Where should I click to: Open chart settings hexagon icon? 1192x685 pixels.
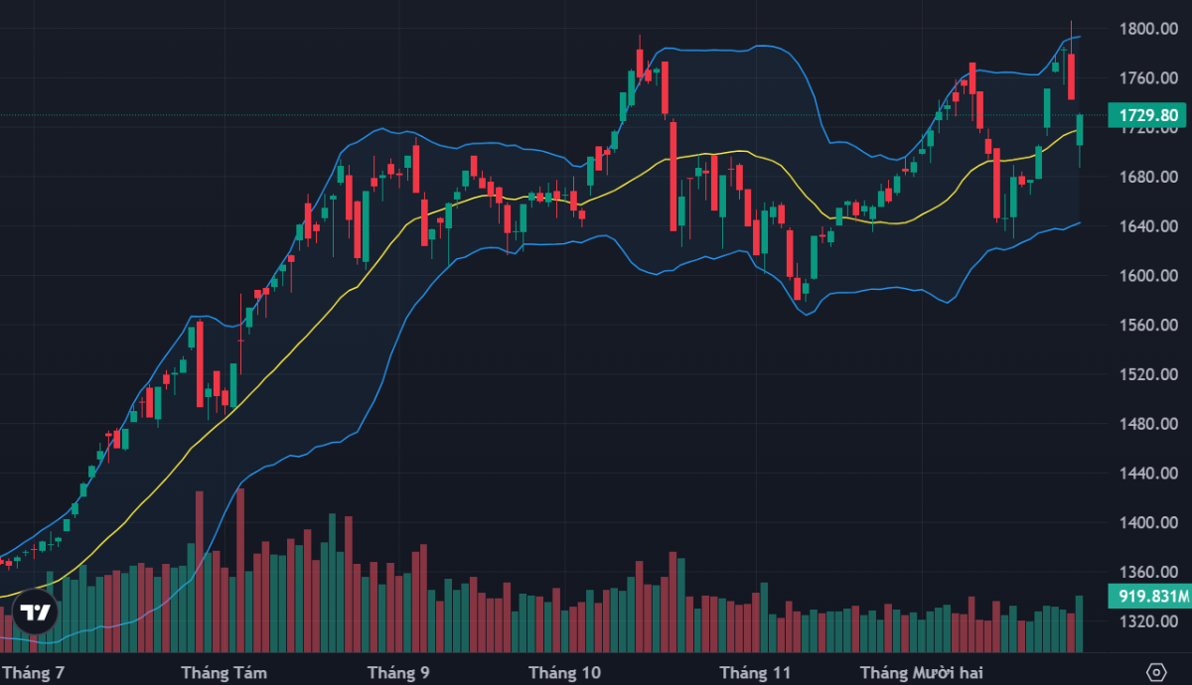coord(1154,672)
